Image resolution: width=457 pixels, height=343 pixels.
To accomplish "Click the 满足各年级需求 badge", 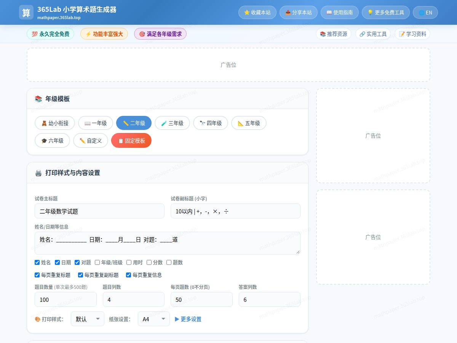I will tap(160, 34).
